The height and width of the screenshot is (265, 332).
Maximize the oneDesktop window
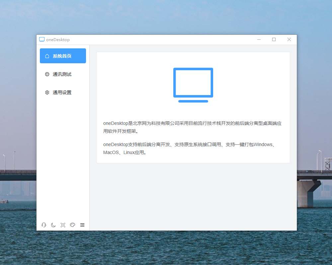[x=274, y=39]
